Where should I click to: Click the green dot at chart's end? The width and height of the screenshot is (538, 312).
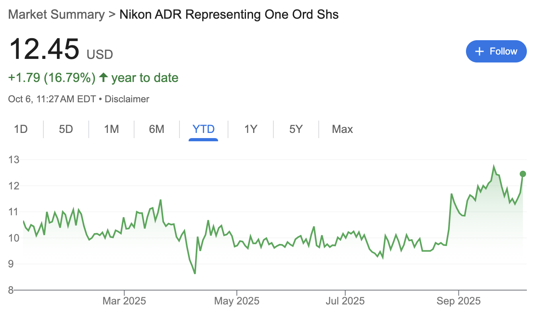click(523, 174)
